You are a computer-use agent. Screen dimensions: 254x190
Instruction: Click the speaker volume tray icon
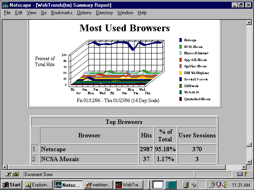(225, 185)
